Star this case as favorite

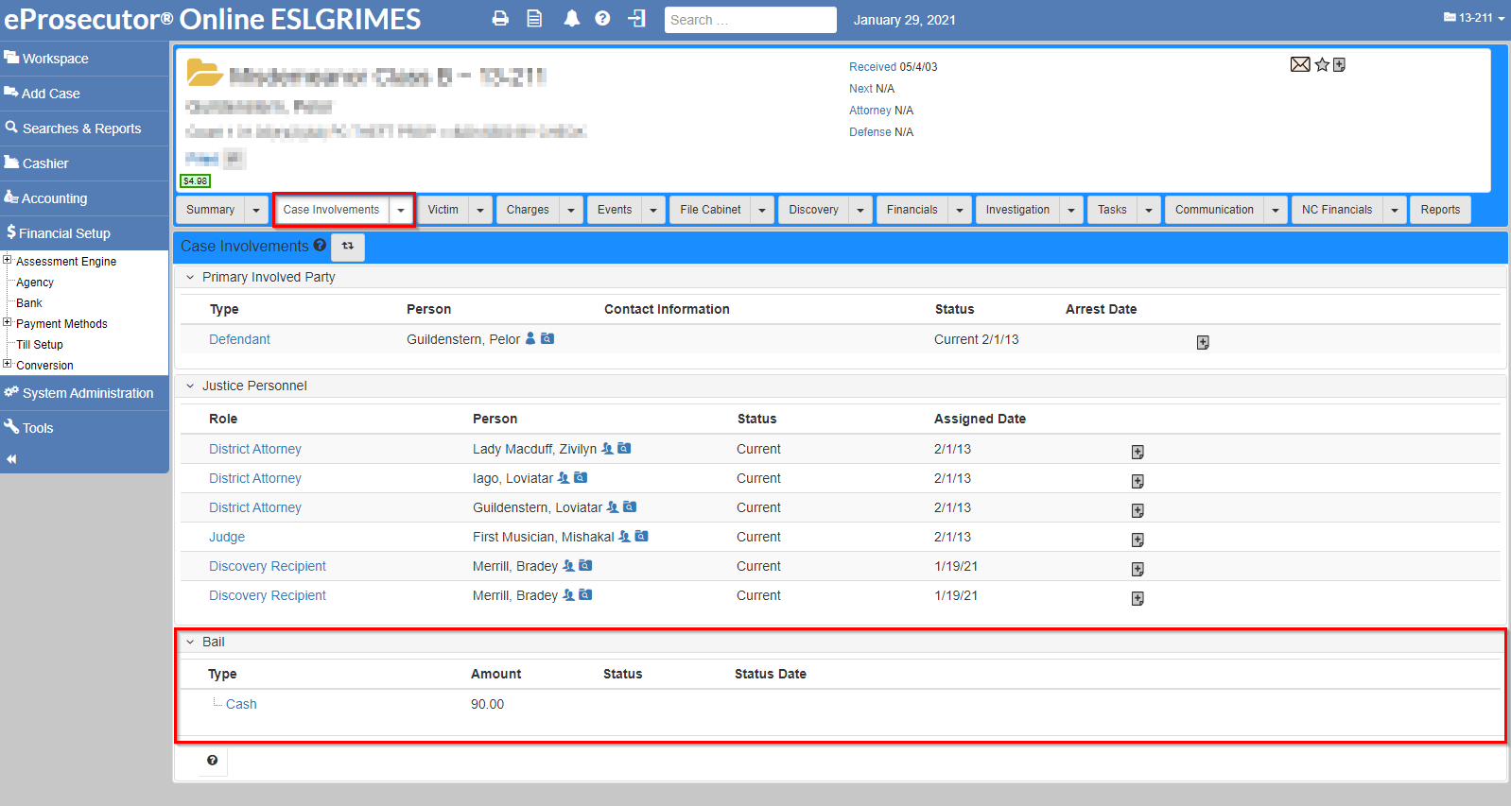1322,64
